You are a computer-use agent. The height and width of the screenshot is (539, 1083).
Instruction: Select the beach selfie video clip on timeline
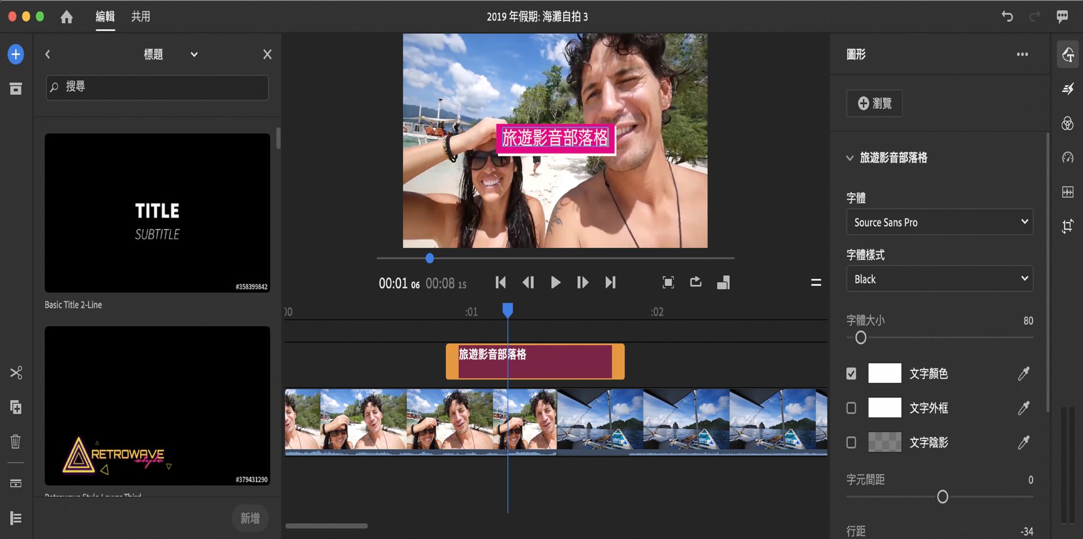pyautogui.click(x=421, y=422)
